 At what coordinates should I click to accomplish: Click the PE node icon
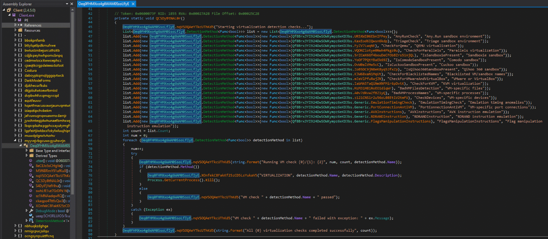point(20,20)
